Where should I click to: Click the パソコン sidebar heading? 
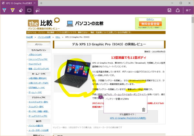[39, 44]
